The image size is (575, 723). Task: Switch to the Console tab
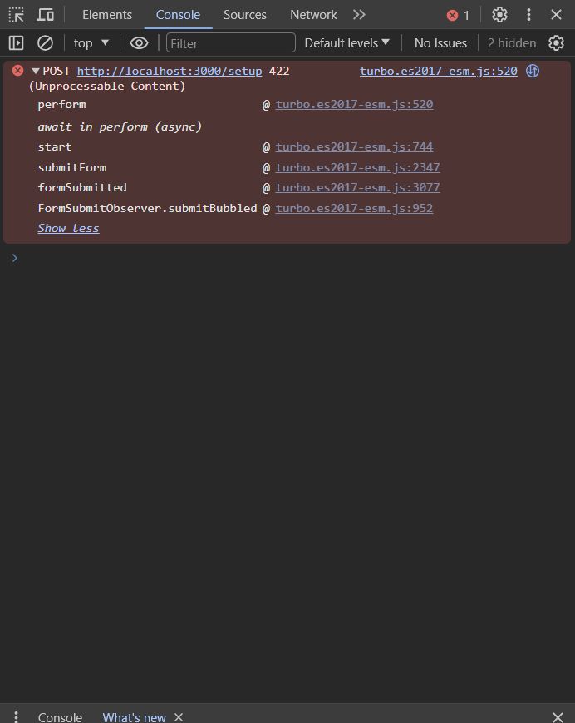click(178, 15)
